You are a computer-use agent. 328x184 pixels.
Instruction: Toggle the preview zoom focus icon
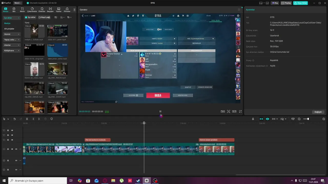pyautogui.click(x=229, y=111)
